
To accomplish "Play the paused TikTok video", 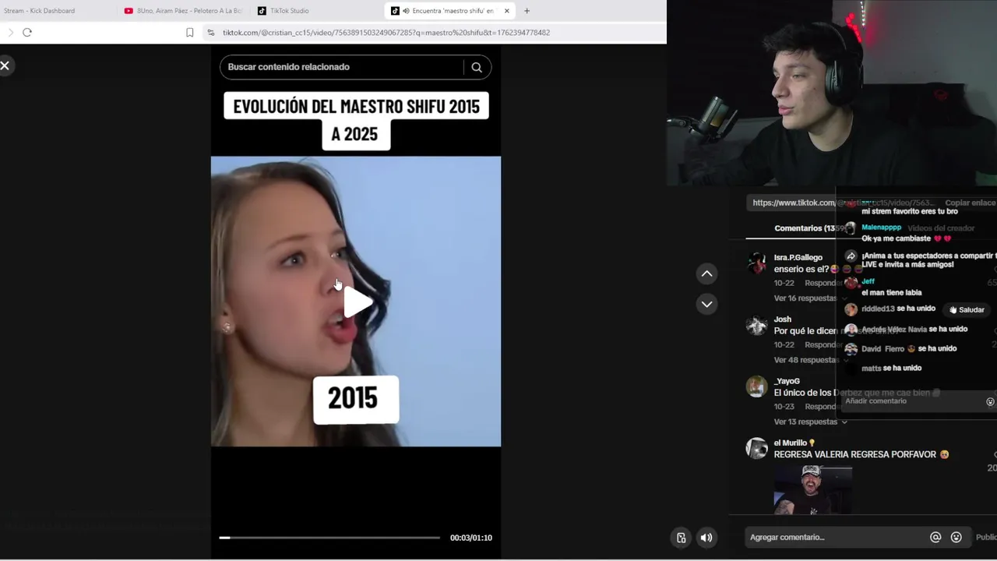I will pos(357,302).
